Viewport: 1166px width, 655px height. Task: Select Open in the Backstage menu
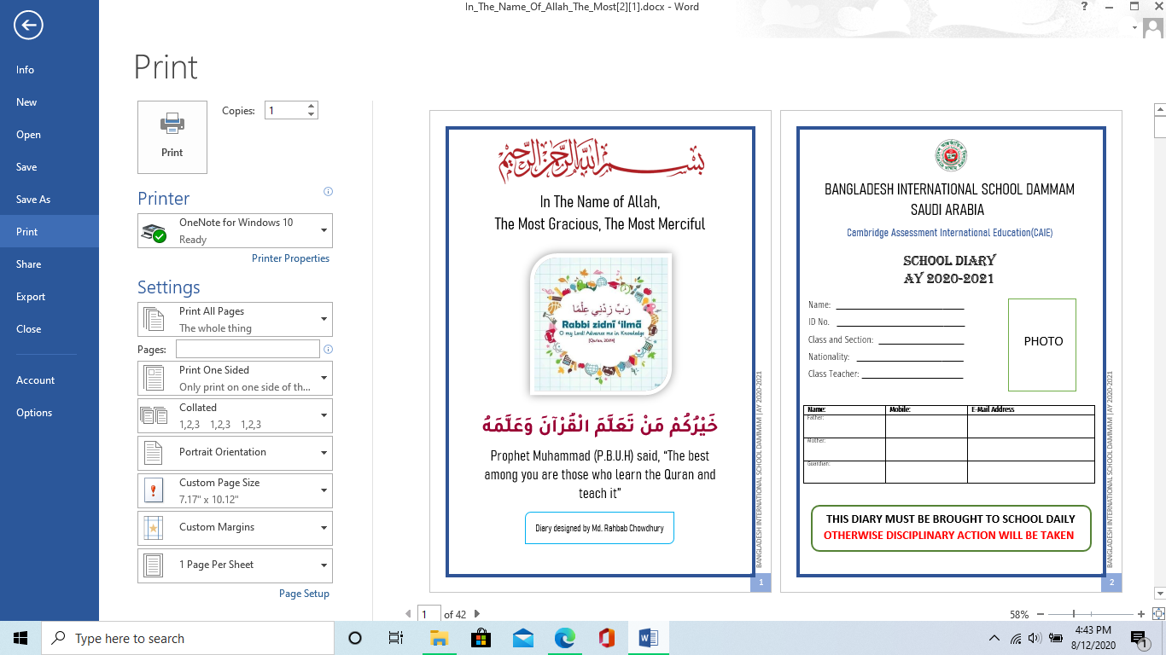pos(50,135)
